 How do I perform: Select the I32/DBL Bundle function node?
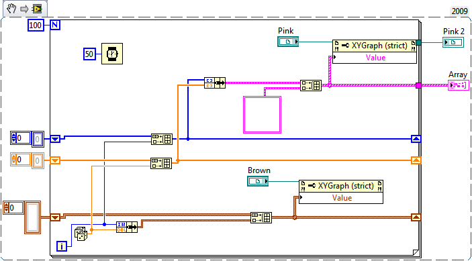[x=127, y=227]
